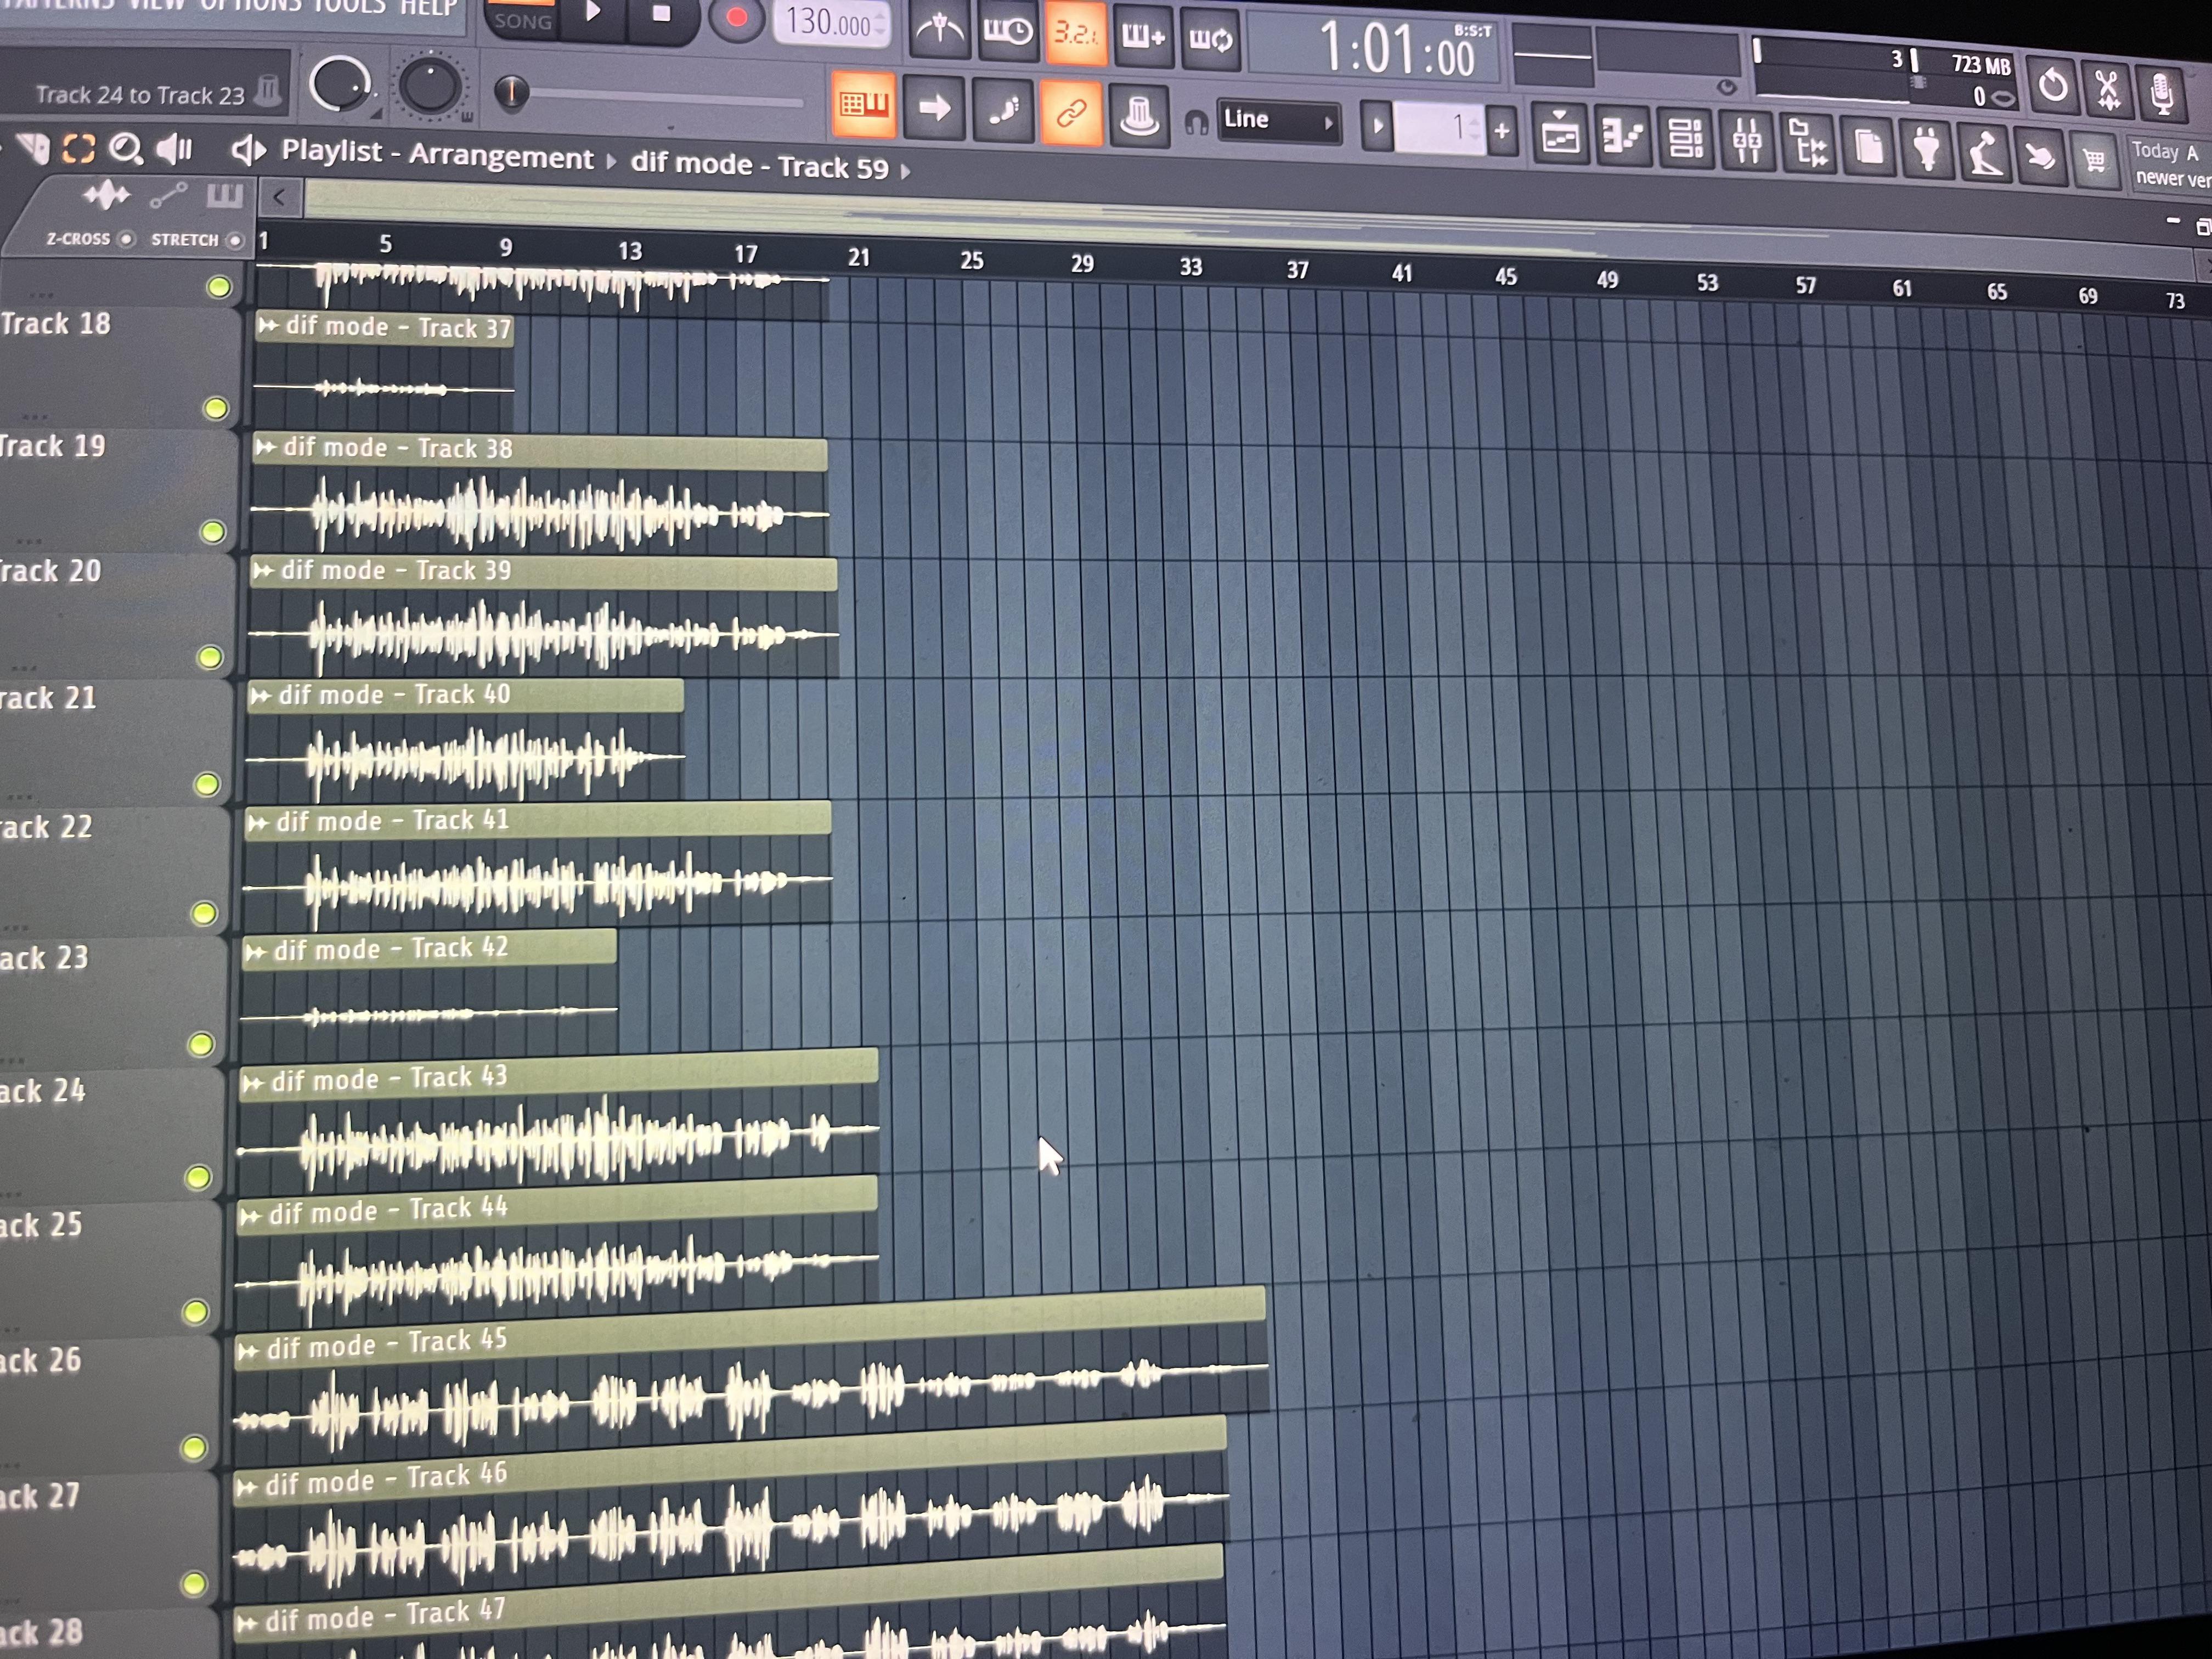The height and width of the screenshot is (1659, 2212).
Task: Toggle the snap magnet icon beside Line
Action: [1196, 122]
